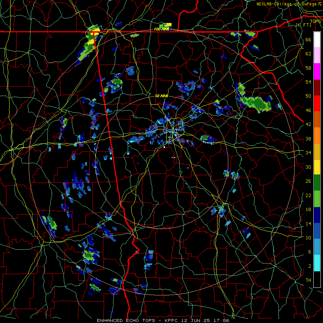323x323 pixels.
Task: Click the 66 value on legend scale
Action: click(x=308, y=39)
